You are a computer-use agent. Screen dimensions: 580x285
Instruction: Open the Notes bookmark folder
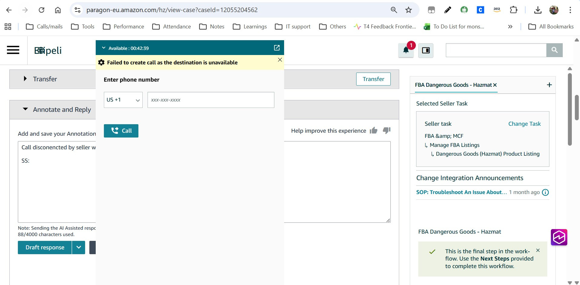(212, 27)
